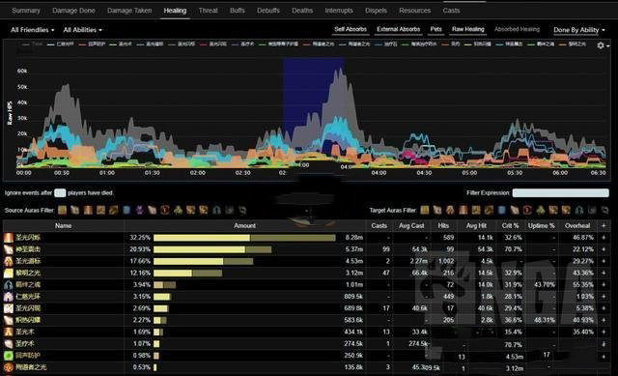Sort table by Casts column
This screenshot has height=376, width=618.
pos(379,225)
